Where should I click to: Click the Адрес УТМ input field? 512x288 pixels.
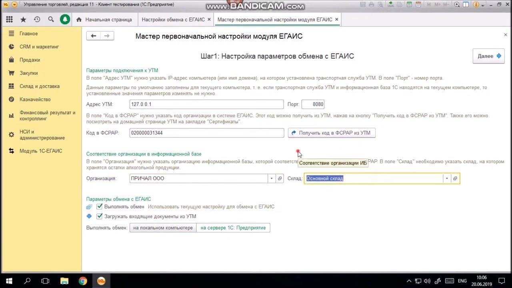(x=206, y=104)
